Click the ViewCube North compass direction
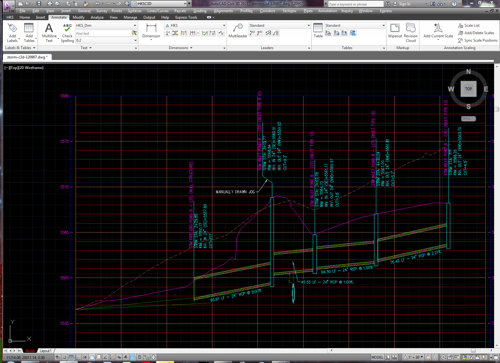Image resolution: width=500 pixels, height=363 pixels. (468, 72)
